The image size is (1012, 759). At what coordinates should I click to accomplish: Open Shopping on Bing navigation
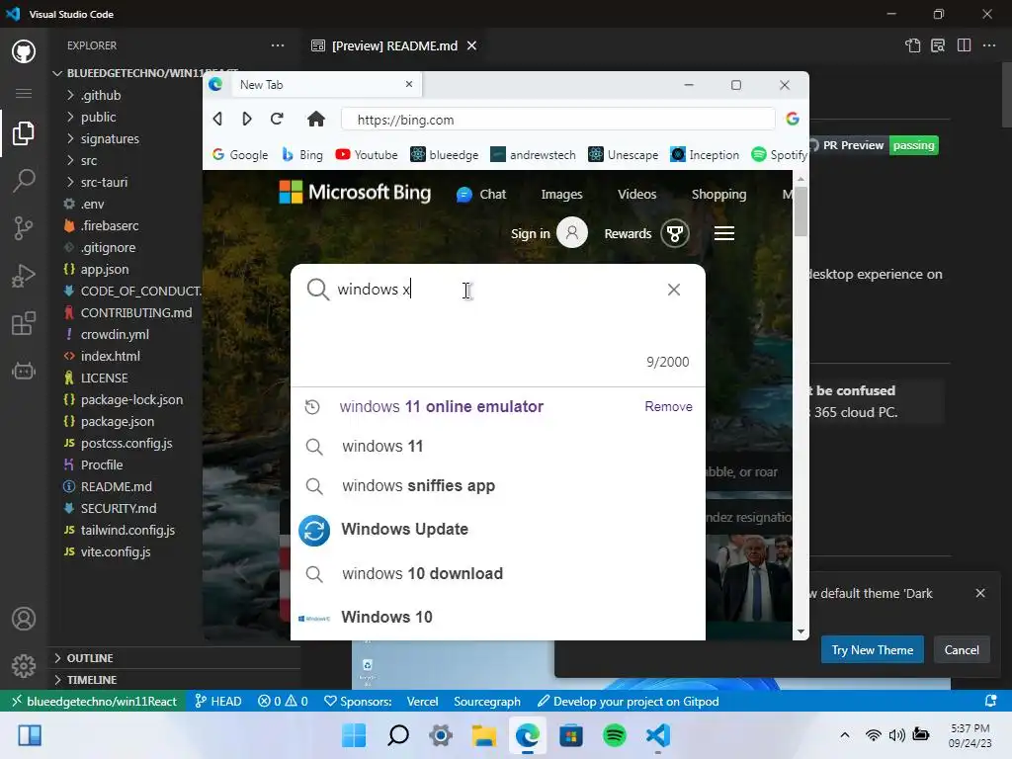[718, 195]
